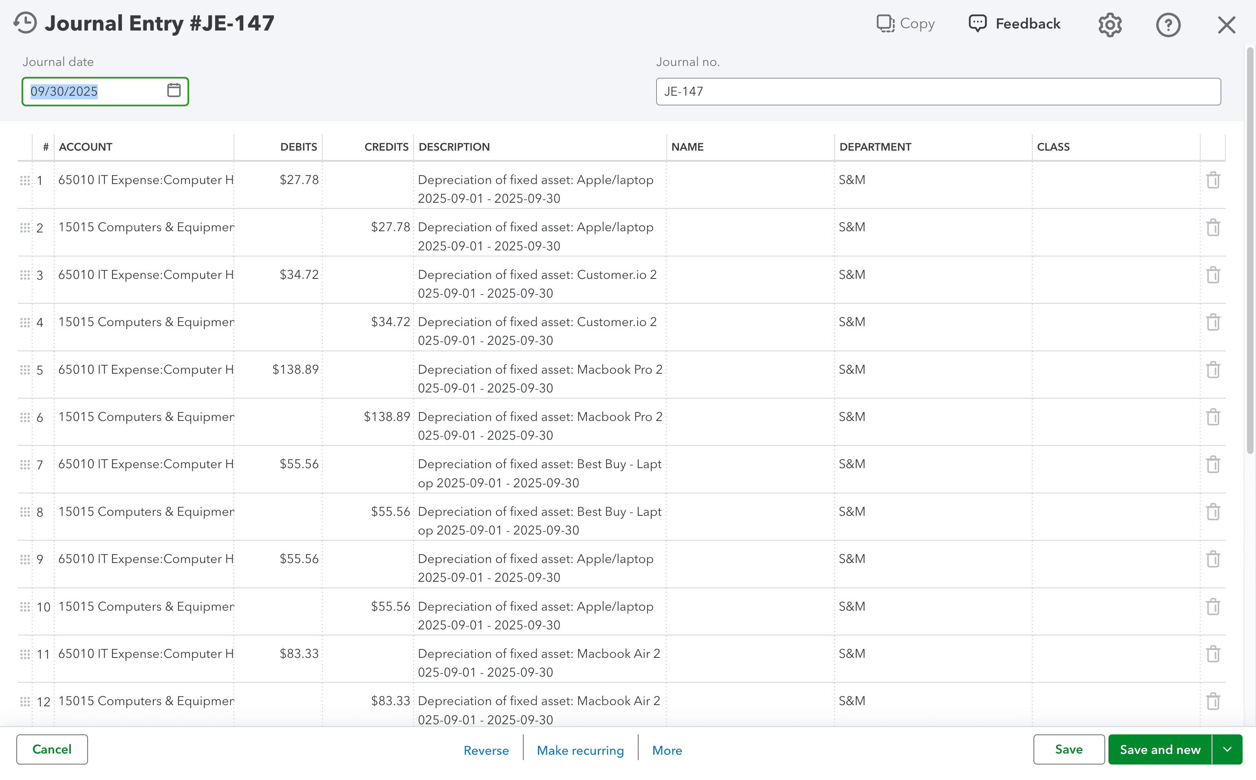
Task: Open the Save and new dropdown arrow
Action: click(x=1227, y=749)
